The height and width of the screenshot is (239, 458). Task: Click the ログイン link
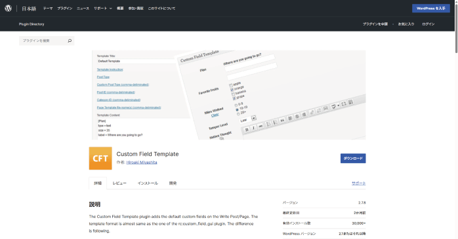(428, 24)
